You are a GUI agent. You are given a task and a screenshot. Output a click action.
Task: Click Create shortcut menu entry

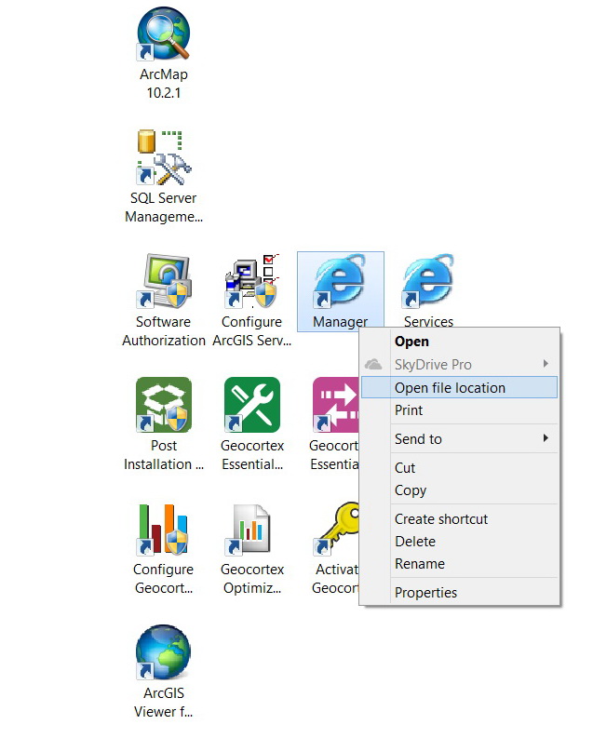click(459, 519)
